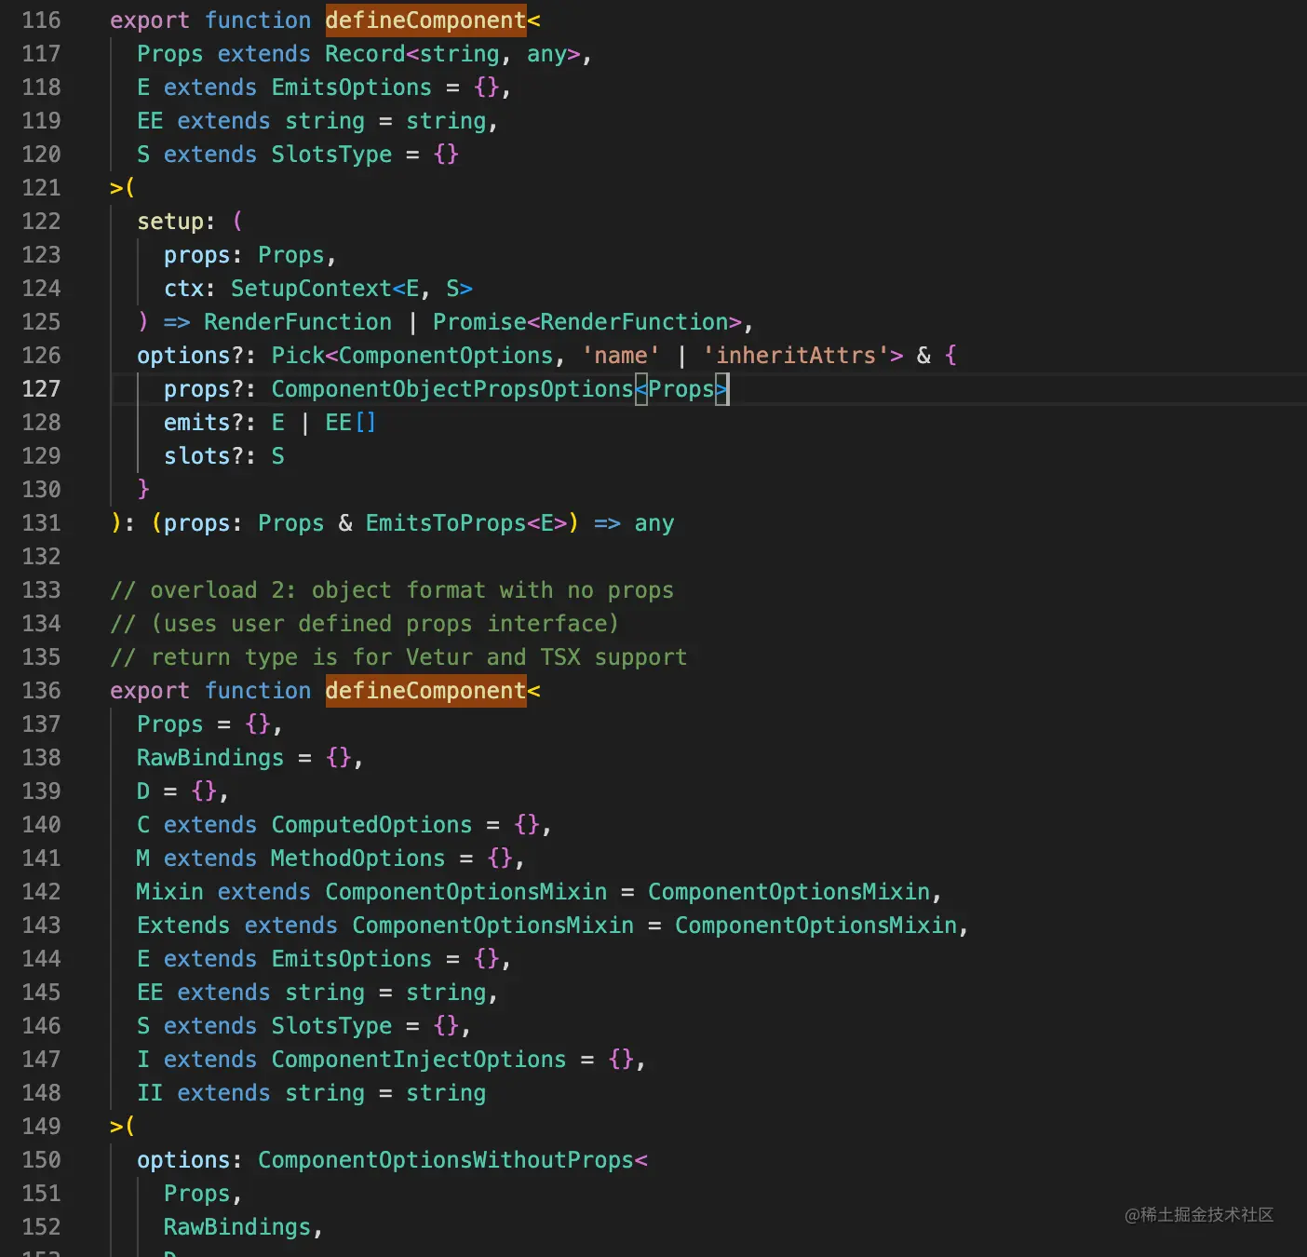Image resolution: width=1307 pixels, height=1257 pixels.
Task: Click line number 149 in the gutter
Action: [x=41, y=1127]
